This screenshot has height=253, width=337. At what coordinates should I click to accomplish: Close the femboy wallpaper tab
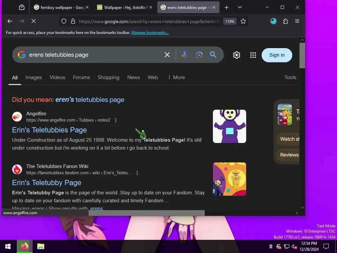click(87, 7)
